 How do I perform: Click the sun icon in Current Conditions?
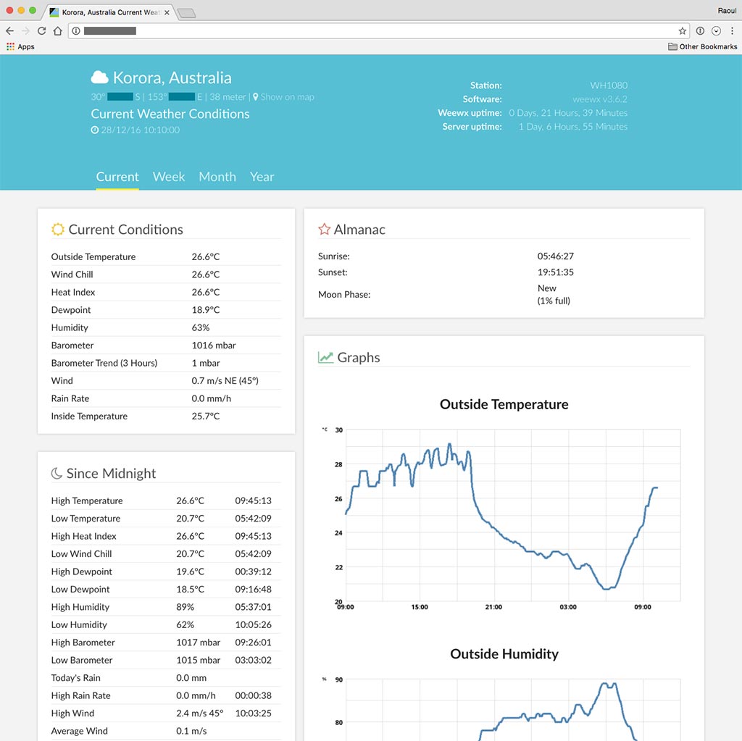point(58,230)
